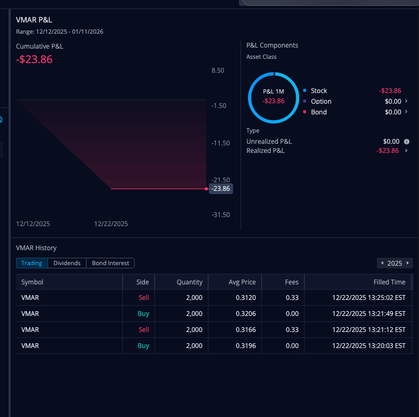Click the VMAR P&L title
Image resolution: width=419 pixels, height=417 pixels.
click(x=34, y=20)
